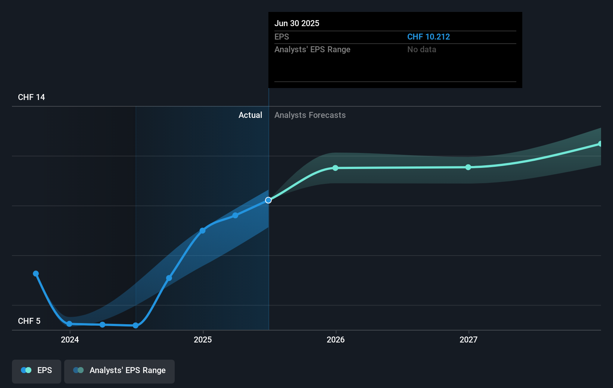Click the CHF 14 gridline label
The image size is (613, 388).
click(31, 97)
